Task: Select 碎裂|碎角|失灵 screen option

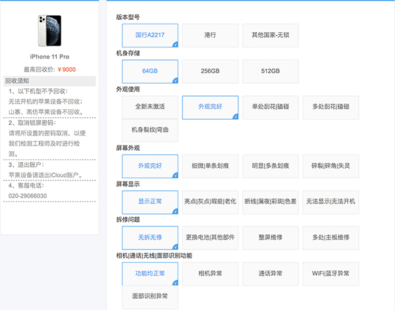Action: point(330,167)
